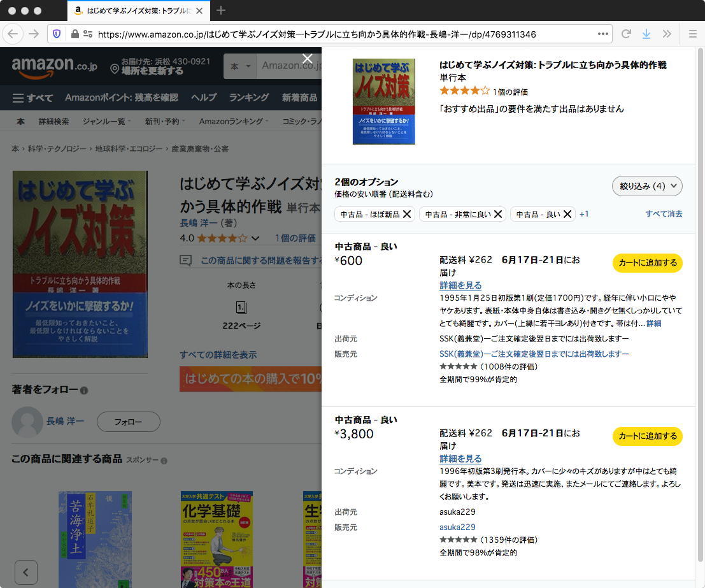Click the 産業廃棄物・公害 breadcrumb
This screenshot has width=705, height=588.
[x=200, y=149]
